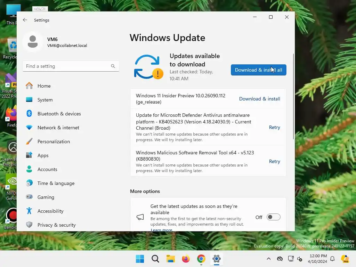Click the Network wifi icon in sidebar
Screen dimensions: 356x267
(x=29, y=127)
